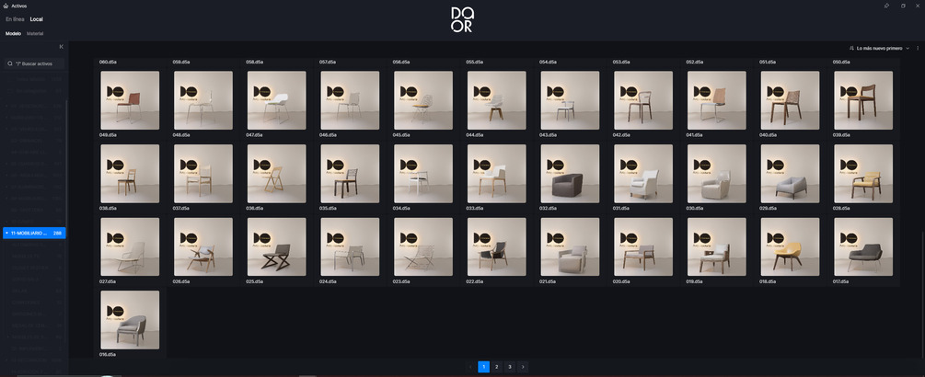Select the Material tab

tap(35, 34)
